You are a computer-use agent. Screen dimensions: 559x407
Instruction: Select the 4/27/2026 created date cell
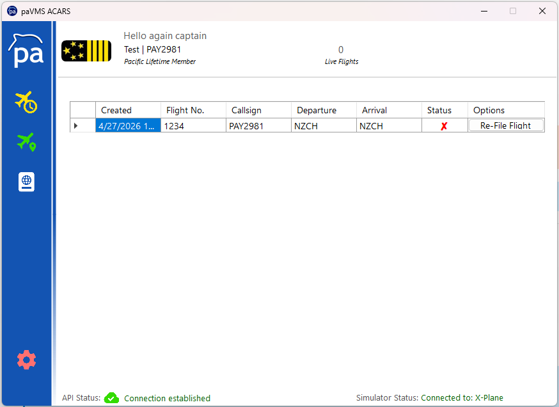[x=128, y=125]
